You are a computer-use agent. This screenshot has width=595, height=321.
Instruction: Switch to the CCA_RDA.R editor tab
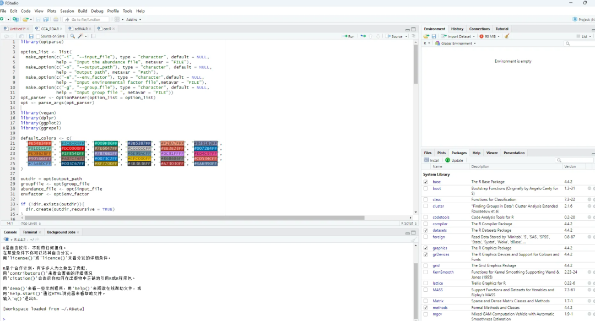[x=48, y=29]
